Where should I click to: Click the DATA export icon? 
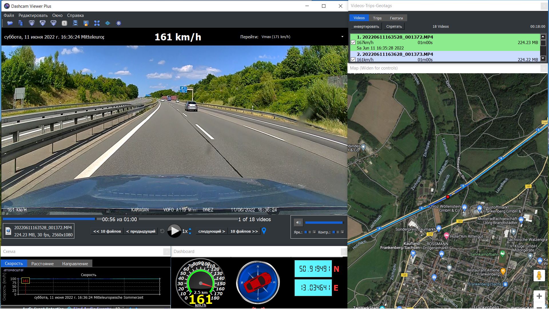[32, 23]
